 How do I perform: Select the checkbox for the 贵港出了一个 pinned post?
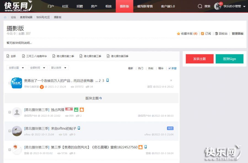coord(9,83)
